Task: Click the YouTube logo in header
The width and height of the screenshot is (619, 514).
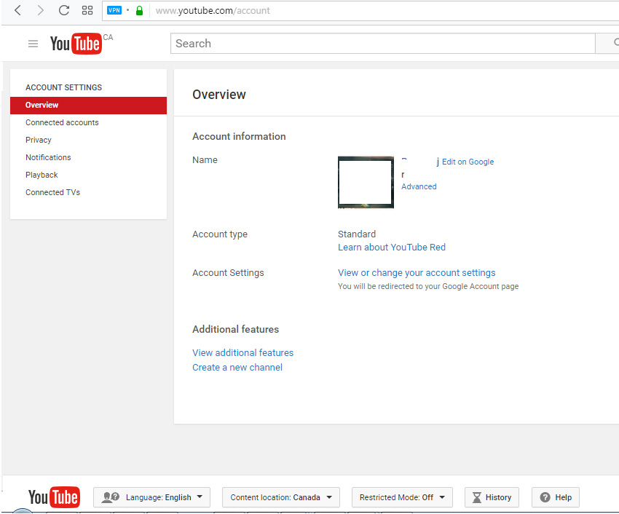Action: (x=76, y=44)
